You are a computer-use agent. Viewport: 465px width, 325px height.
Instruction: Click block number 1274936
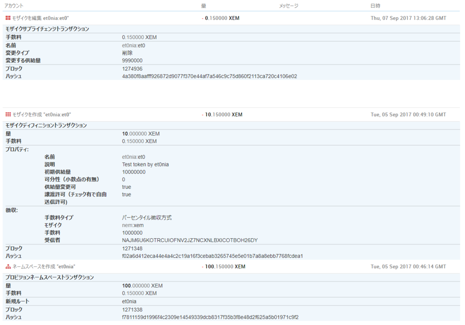pos(132,69)
